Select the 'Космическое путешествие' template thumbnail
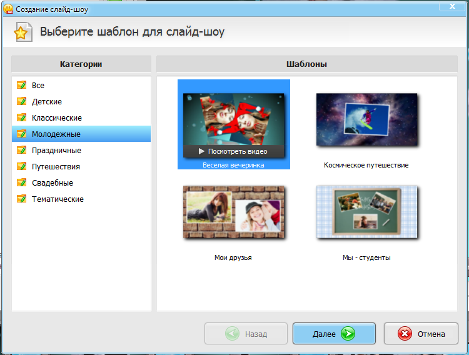Screen dimensions: 469x355 366,119
